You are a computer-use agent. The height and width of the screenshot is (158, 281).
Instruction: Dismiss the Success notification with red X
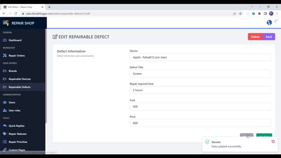[273, 141]
